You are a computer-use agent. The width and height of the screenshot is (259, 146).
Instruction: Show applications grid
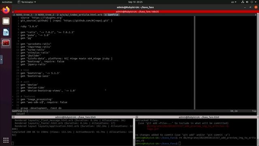6,140
